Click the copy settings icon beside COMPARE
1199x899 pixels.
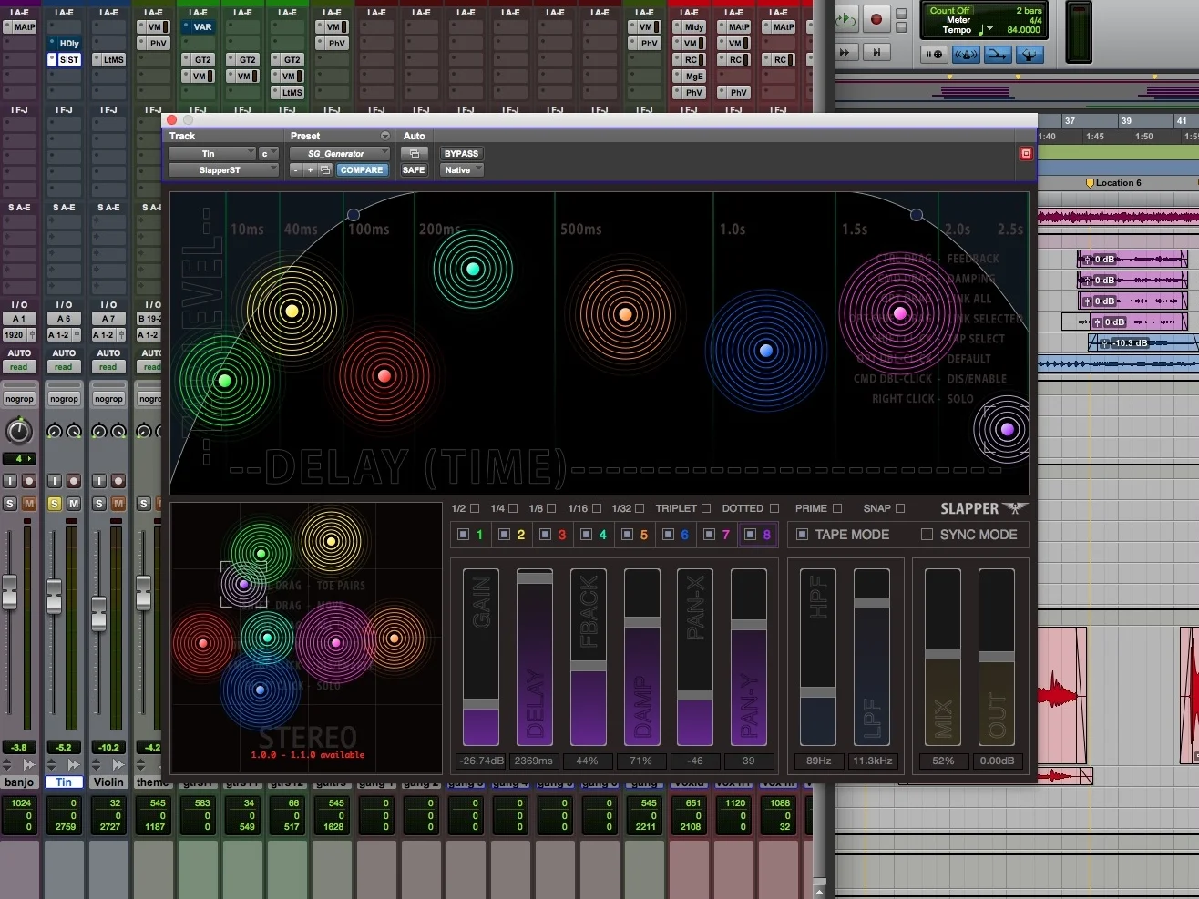click(324, 170)
